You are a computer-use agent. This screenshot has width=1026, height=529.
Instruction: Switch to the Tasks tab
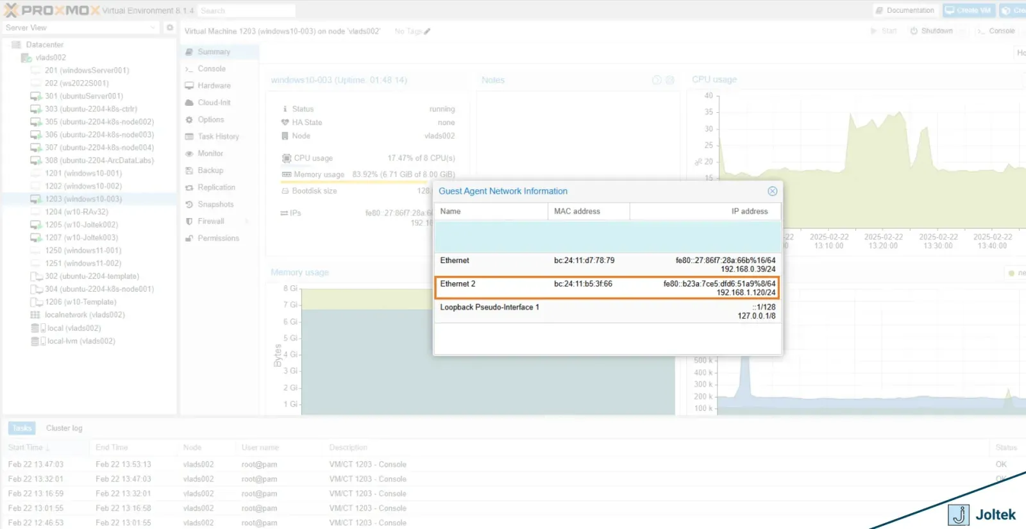click(x=22, y=428)
